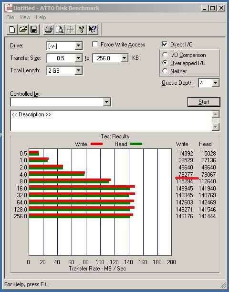229x292 pixels.
Task: Click the red Write legend swatch
Action: click(96, 144)
